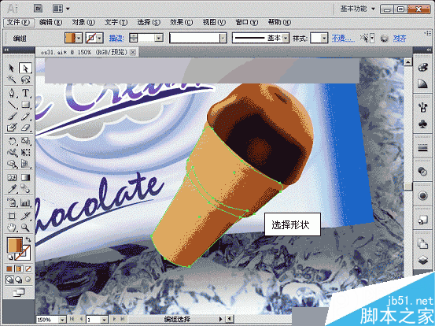Select the Artboard tool
Image resolution: width=435 pixels, height=326 pixels.
(x=11, y=216)
